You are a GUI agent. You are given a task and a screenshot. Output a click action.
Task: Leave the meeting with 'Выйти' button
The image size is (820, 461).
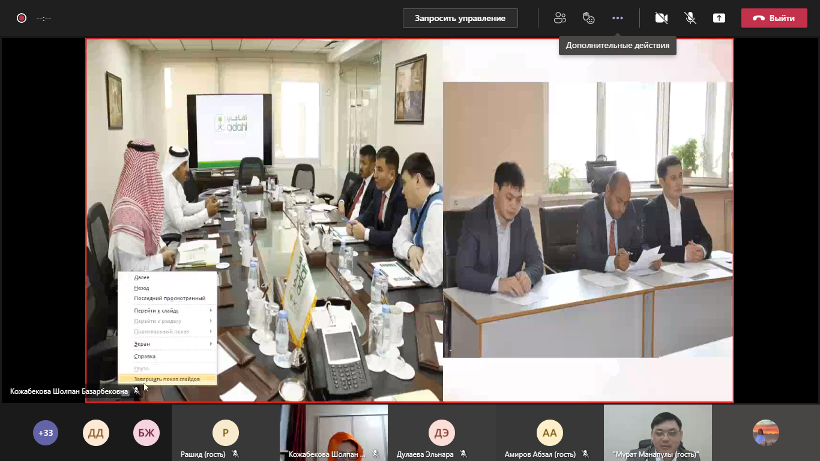coord(774,18)
